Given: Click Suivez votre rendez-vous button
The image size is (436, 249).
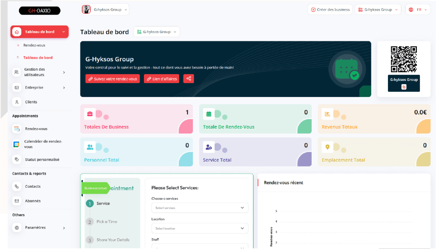Looking at the screenshot, I should tap(112, 79).
